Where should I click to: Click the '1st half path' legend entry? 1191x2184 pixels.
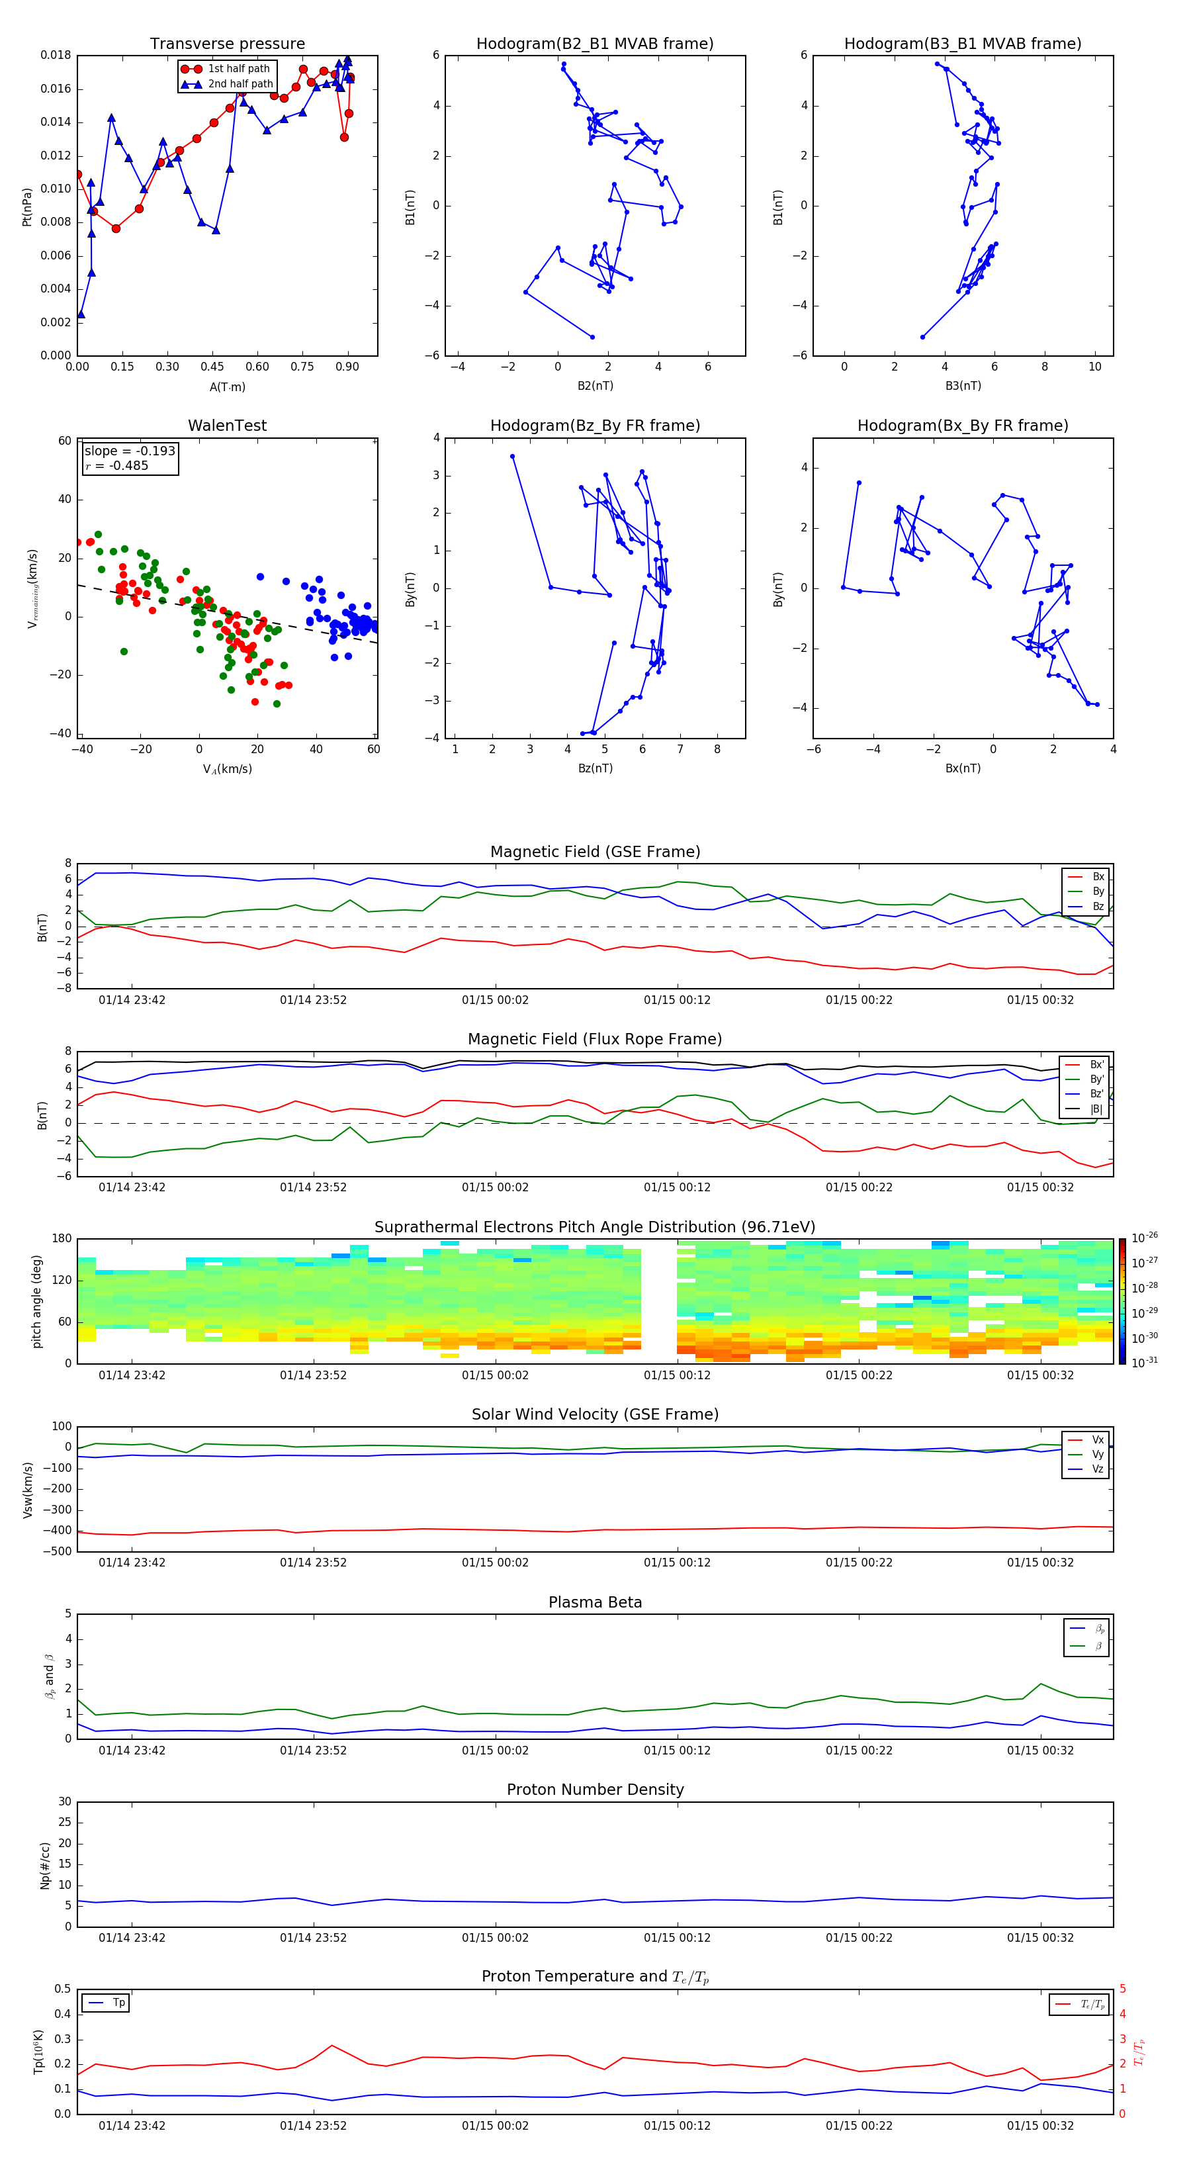tap(227, 69)
